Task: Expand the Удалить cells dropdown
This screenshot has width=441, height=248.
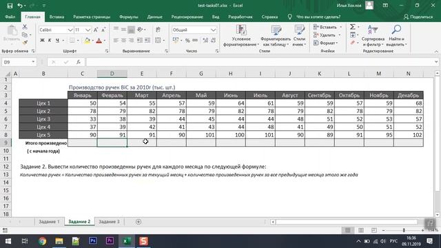Action: [340, 35]
